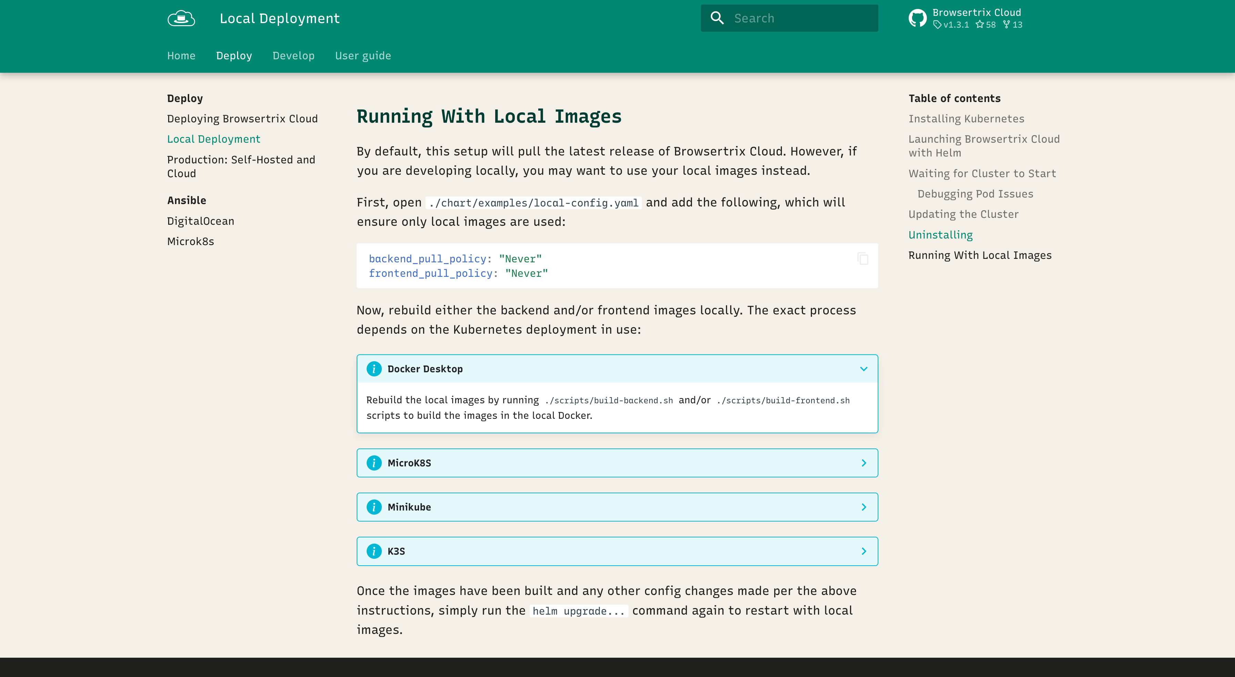Viewport: 1235px width, 677px height.
Task: Expand the Minikube section
Action: click(x=864, y=507)
